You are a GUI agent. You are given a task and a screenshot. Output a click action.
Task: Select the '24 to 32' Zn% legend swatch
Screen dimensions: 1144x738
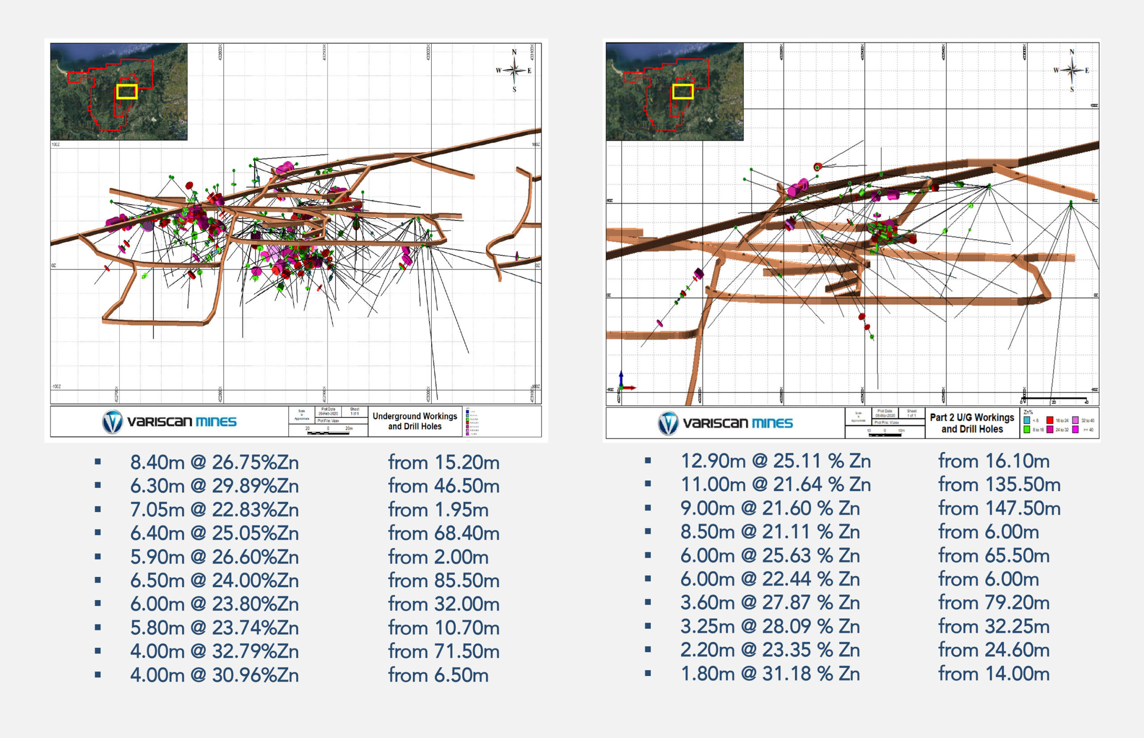coord(1050,430)
